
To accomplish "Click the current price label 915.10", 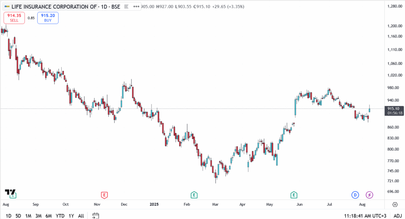I will pyautogui.click(x=393, y=109).
